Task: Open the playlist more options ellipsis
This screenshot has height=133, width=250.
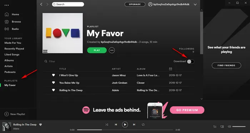Action: (x=112, y=50)
